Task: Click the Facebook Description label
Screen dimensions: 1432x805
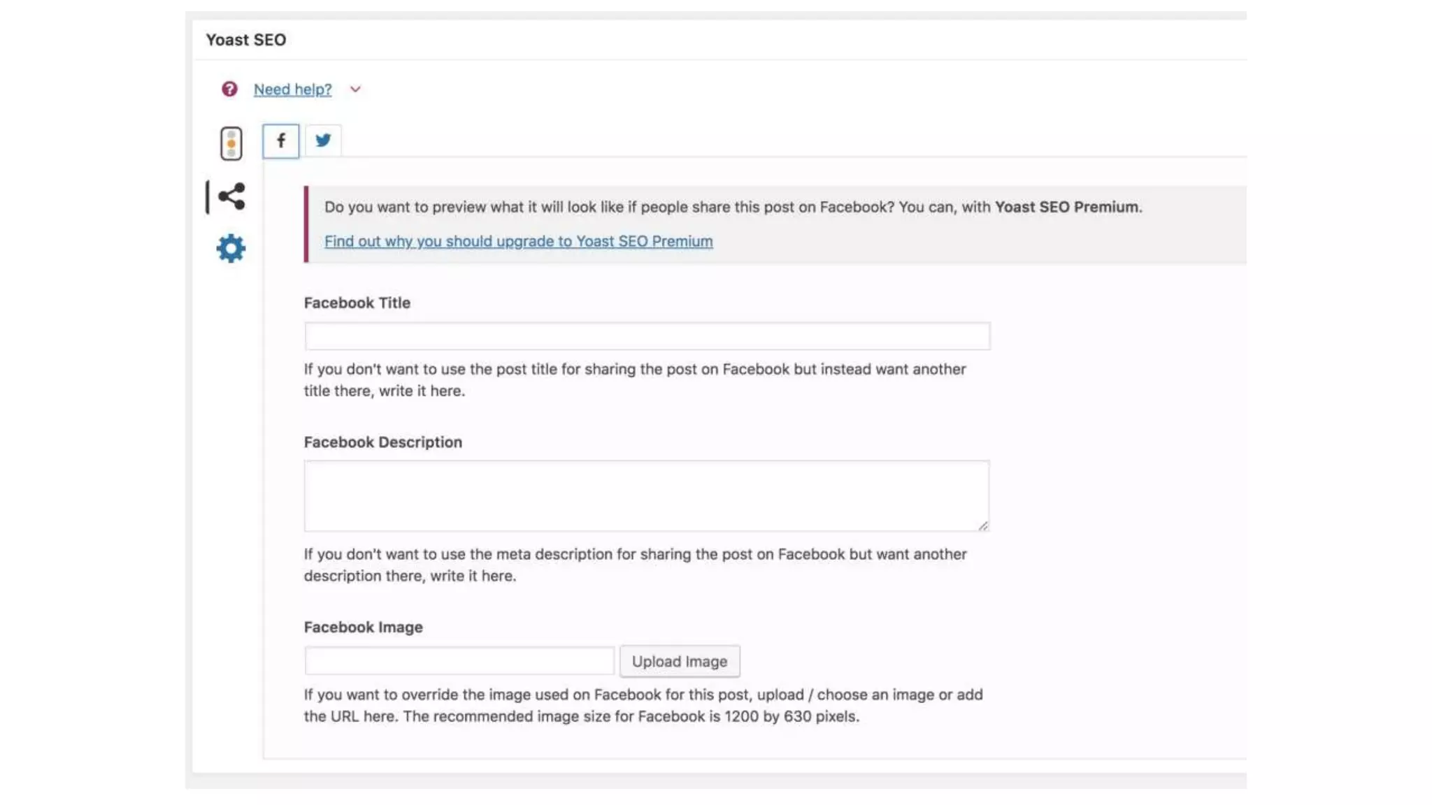Action: (x=382, y=442)
